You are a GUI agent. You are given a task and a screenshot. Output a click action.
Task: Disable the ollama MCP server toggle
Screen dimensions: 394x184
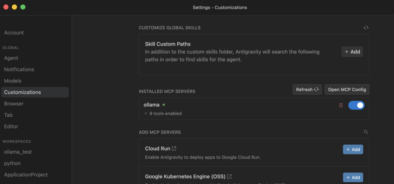pos(356,105)
